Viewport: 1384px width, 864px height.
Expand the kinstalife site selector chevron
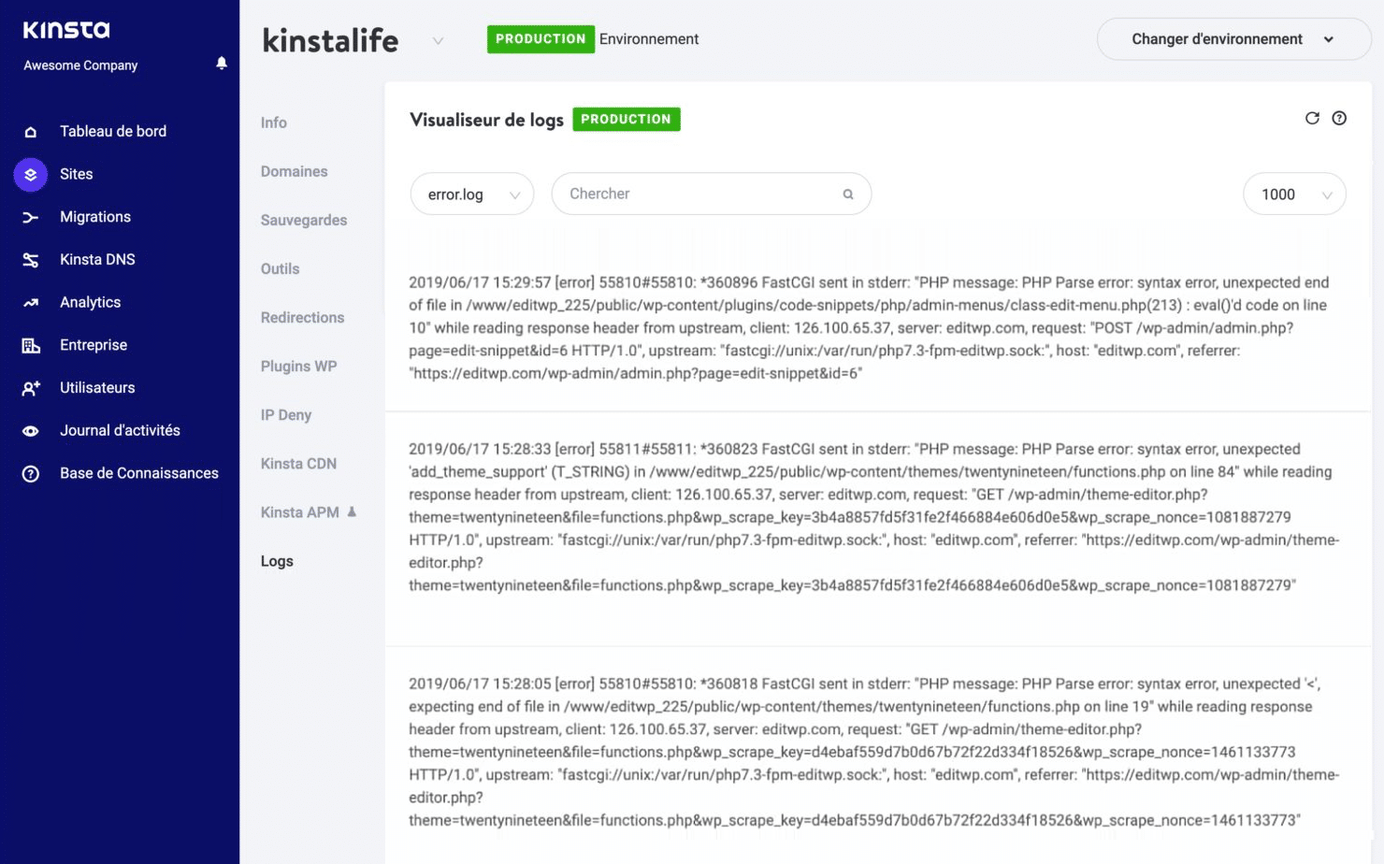pos(438,41)
